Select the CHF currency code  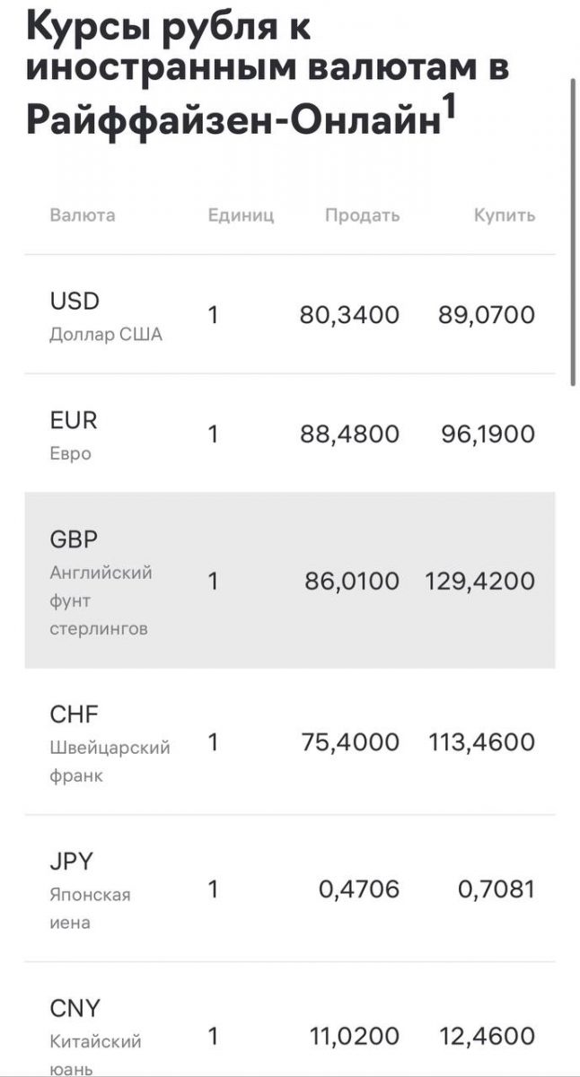click(75, 714)
